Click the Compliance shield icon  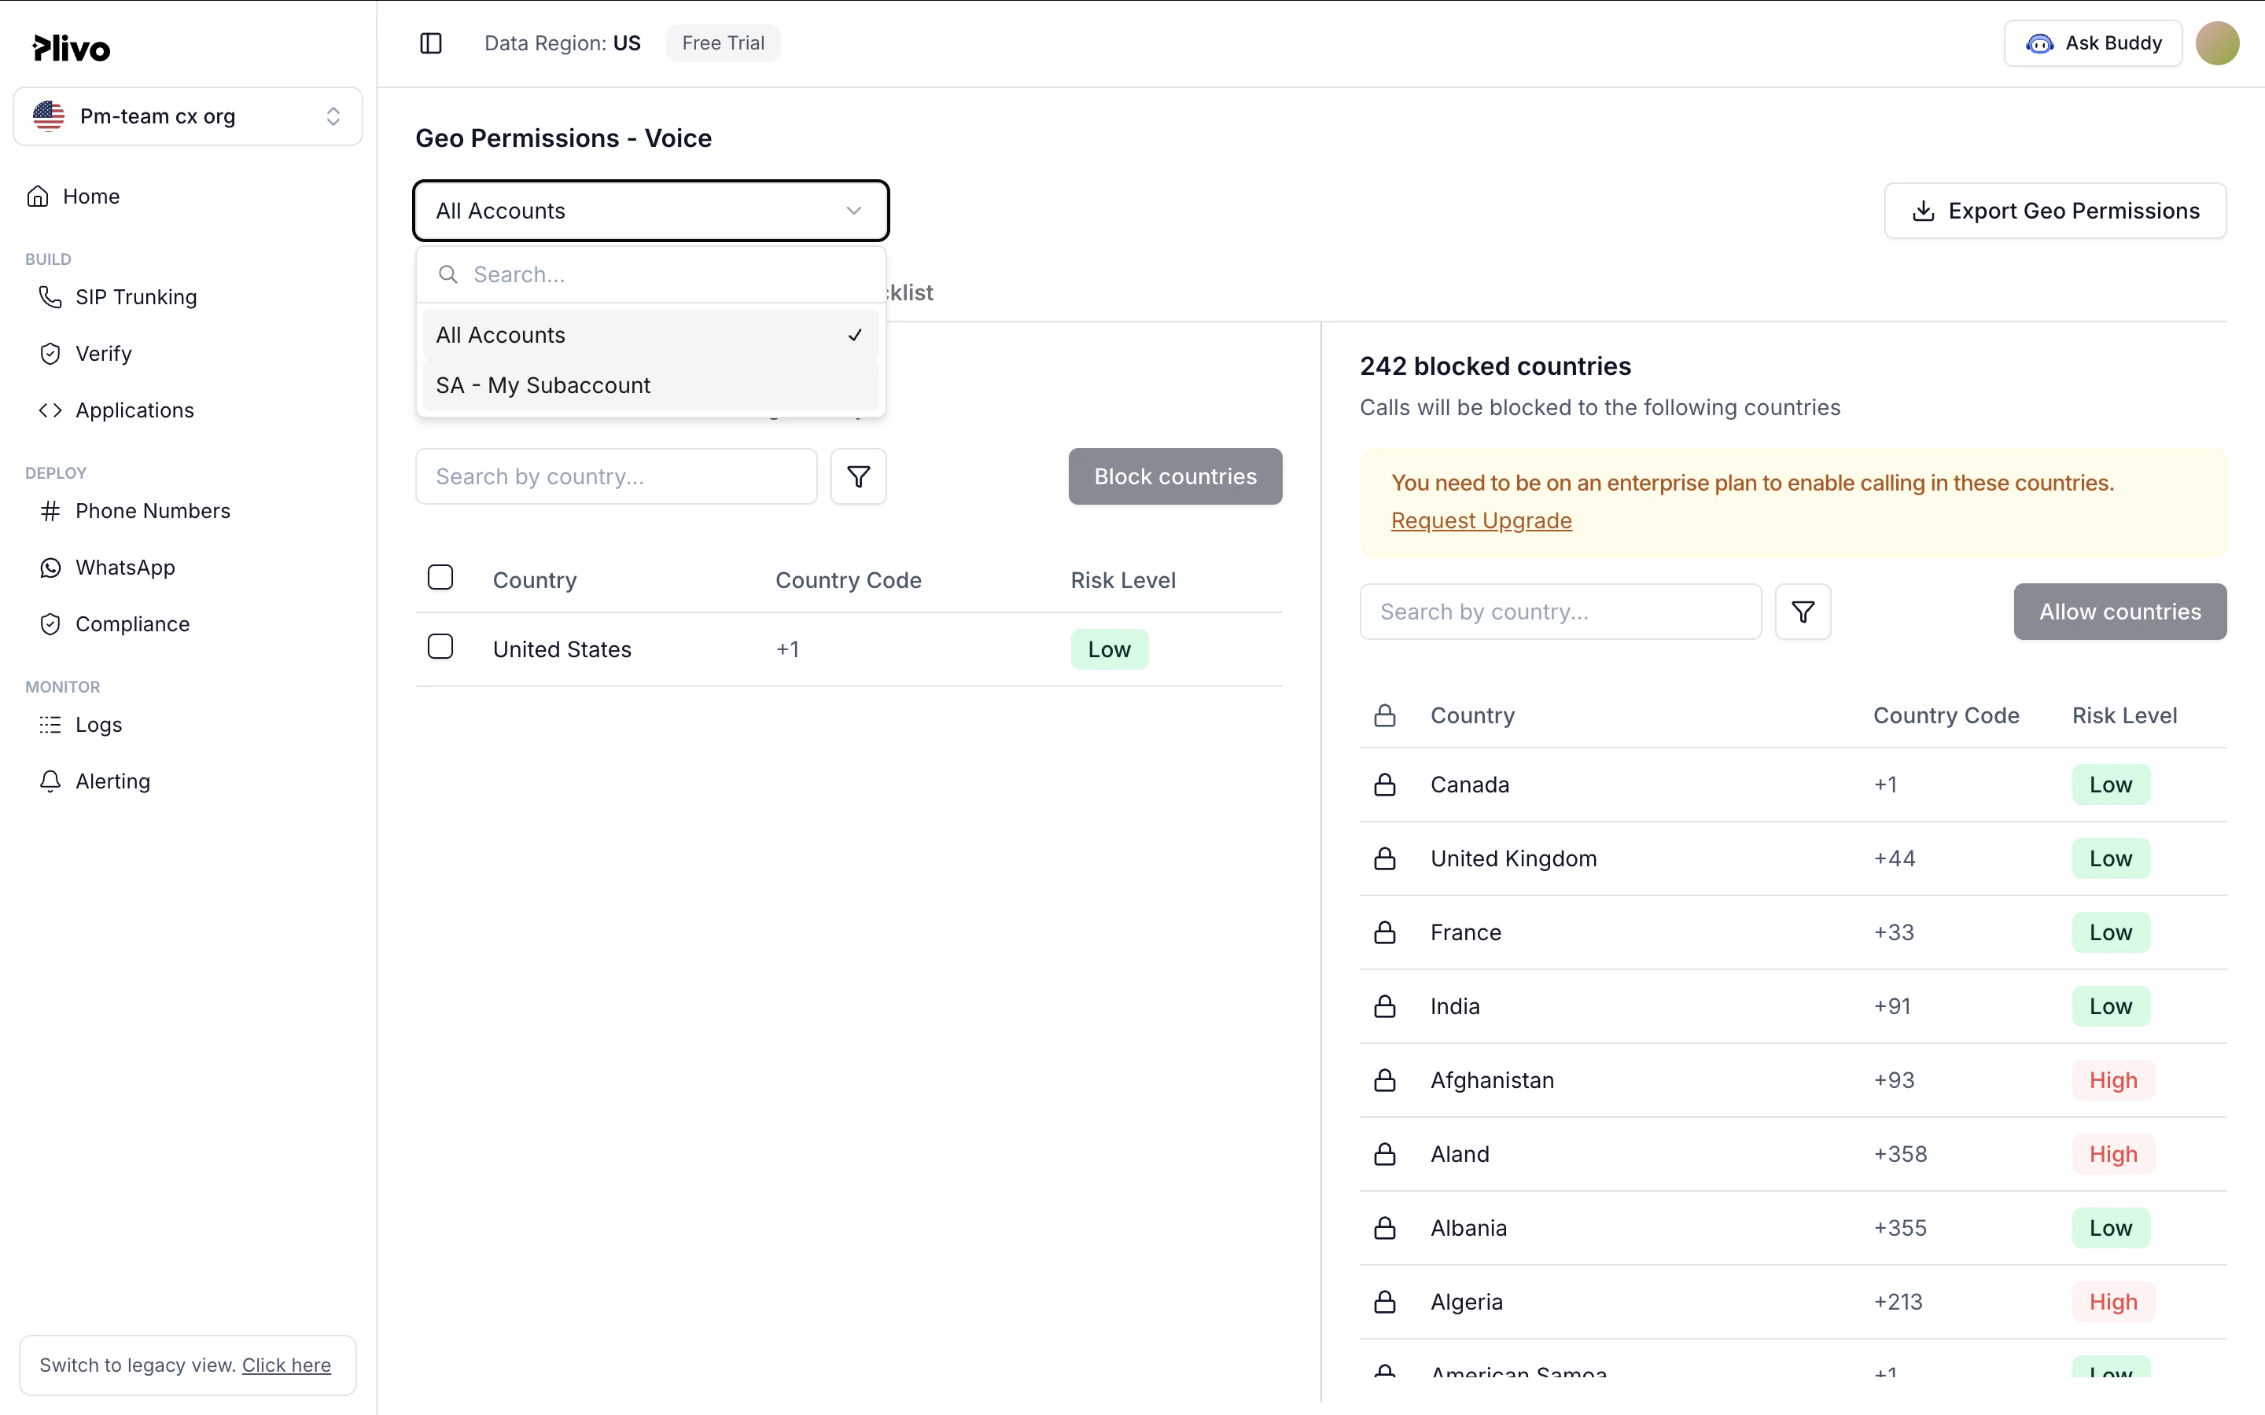[x=50, y=624]
